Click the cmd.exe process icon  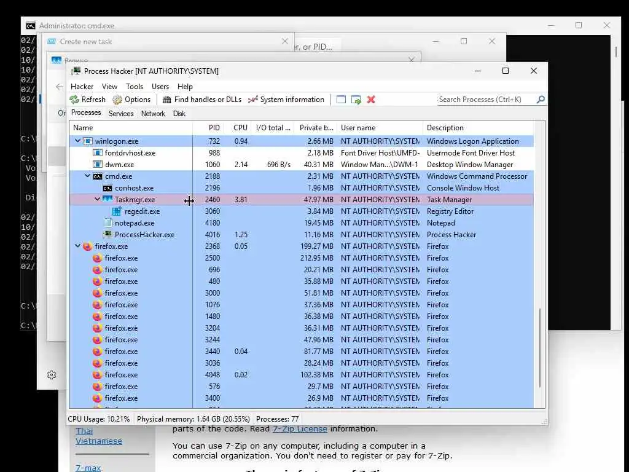click(x=98, y=176)
